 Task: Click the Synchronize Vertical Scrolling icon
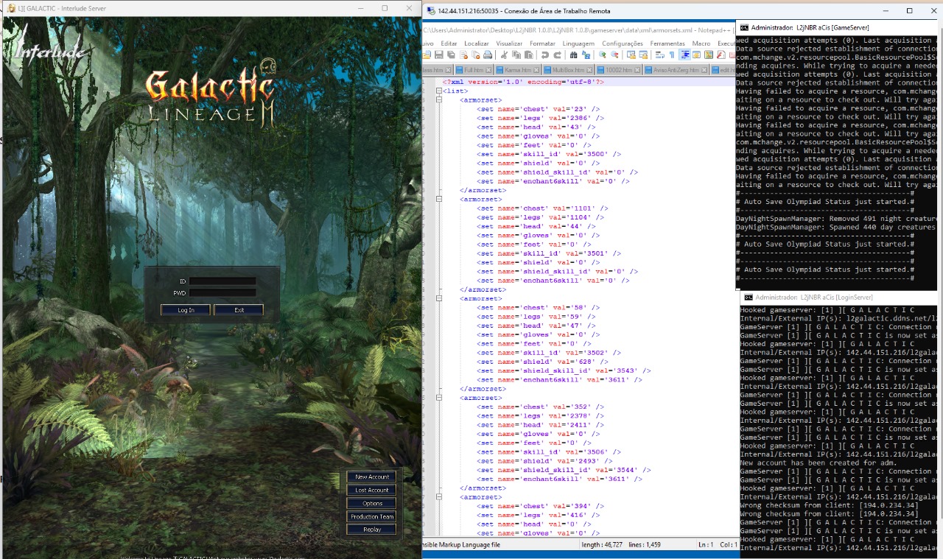tap(631, 55)
